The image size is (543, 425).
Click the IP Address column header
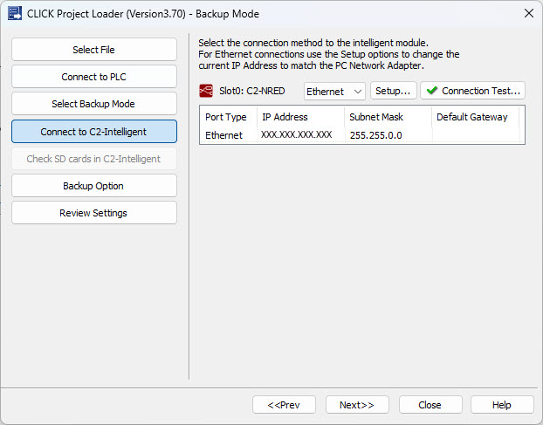(x=300, y=117)
